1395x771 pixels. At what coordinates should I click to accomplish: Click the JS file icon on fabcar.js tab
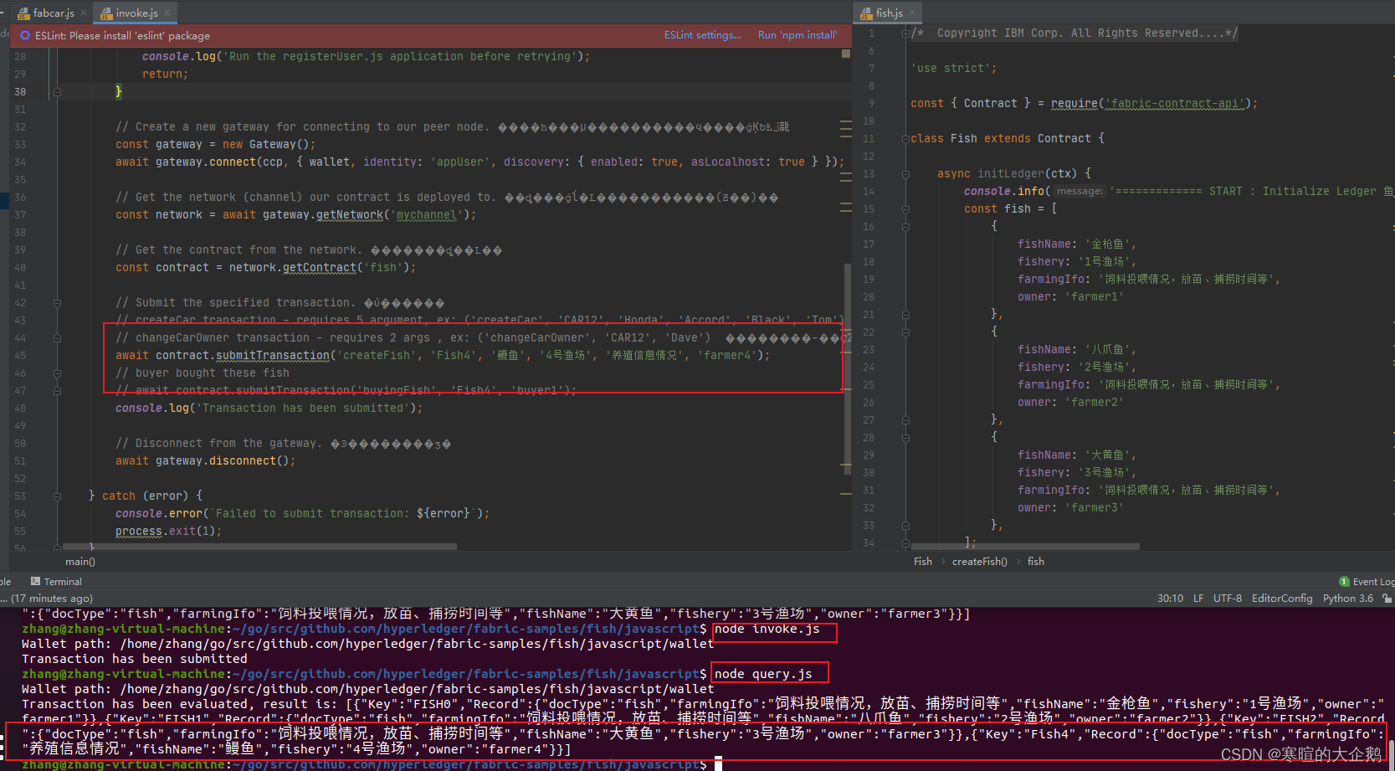tap(23, 13)
